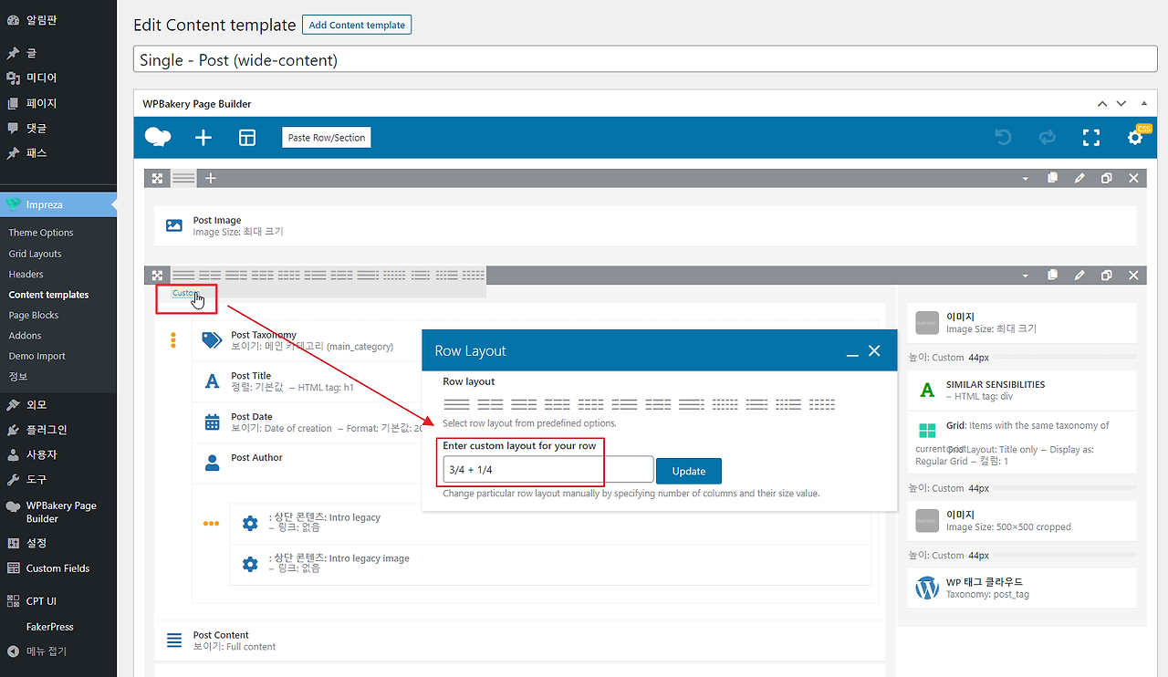Select the SIMILAR SENSIBILITIES element

pyautogui.click(x=1022, y=391)
